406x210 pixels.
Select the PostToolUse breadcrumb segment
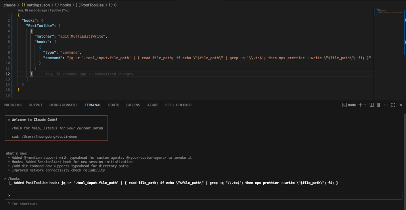tap(93, 5)
